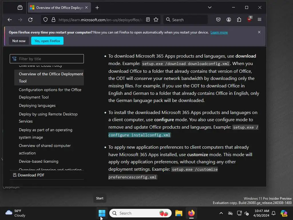Viewport: 293px width, 220px height.
Task: Click the preferencesconfig.xml code text
Action: (132, 177)
